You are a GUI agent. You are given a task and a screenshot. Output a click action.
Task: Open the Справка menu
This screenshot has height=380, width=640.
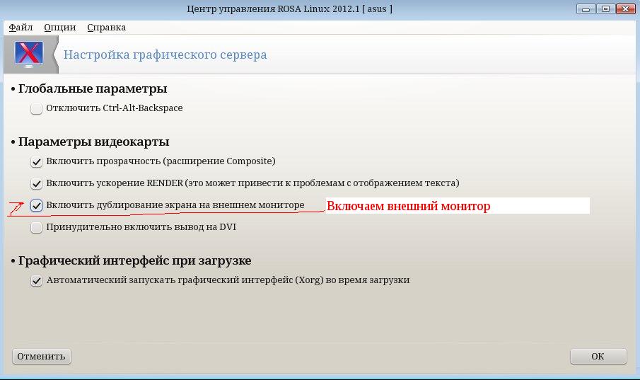click(x=107, y=28)
